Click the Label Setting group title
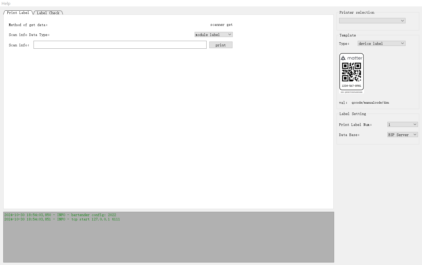 (353, 114)
